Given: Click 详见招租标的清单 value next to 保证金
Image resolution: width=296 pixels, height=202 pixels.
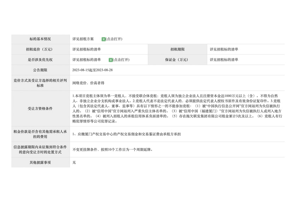Looking at the screenshot, I should (x=224, y=60).
